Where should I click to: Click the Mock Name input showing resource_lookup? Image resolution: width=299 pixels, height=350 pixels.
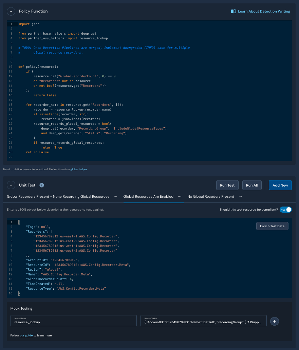pos(73,321)
